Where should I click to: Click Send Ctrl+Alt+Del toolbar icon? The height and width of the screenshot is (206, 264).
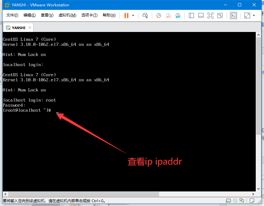145,16
